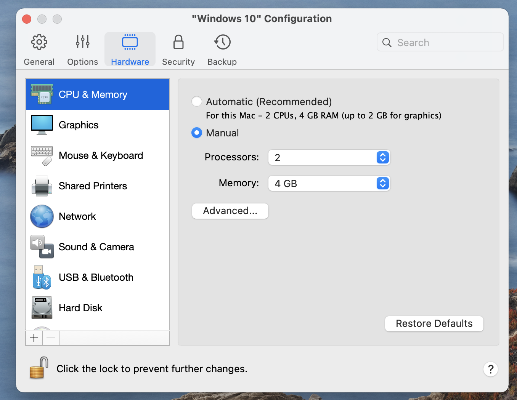Open the Options sliders icon
Screen dimensions: 517x400
pos(82,42)
